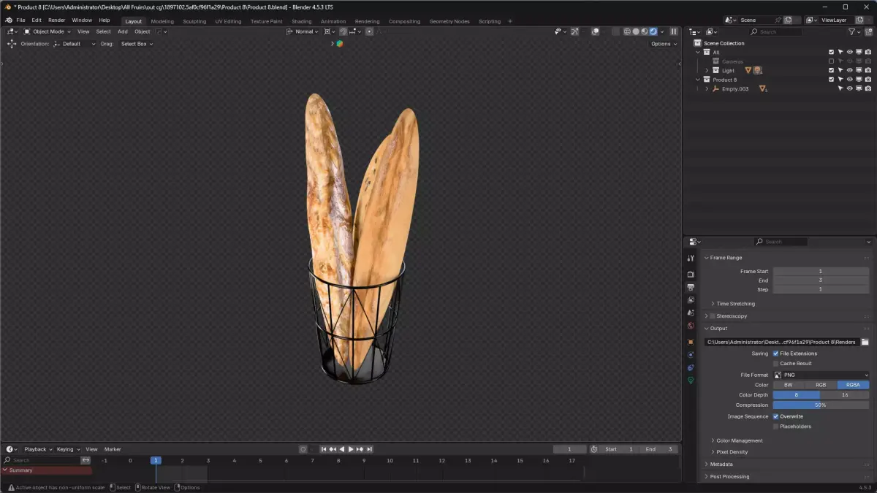Open the Object Mode dropdown
877x493 pixels.
[x=48, y=31]
